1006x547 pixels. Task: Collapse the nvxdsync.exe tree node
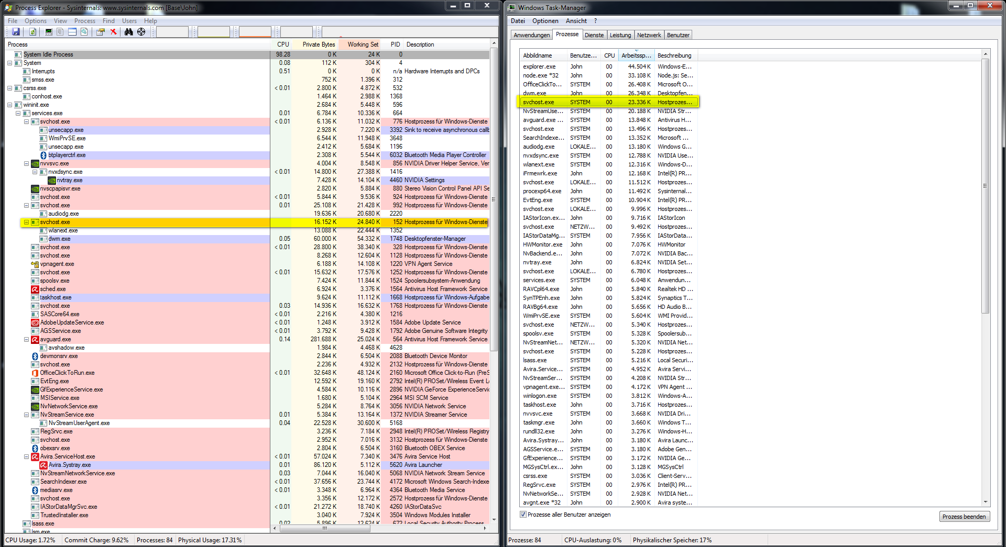click(x=35, y=172)
